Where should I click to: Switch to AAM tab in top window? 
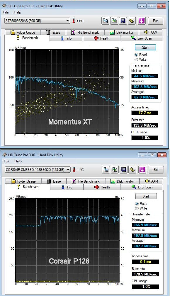coord(151,32)
